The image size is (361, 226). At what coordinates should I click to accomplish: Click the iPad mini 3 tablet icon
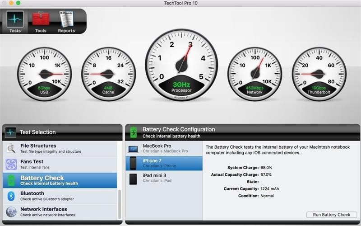pos(133,179)
